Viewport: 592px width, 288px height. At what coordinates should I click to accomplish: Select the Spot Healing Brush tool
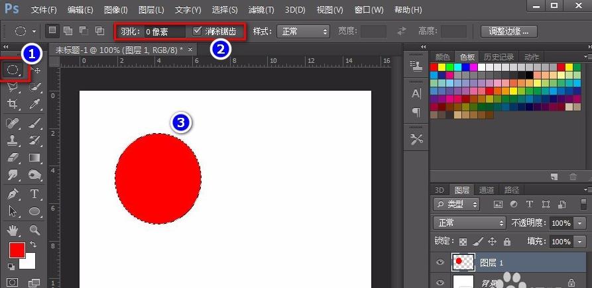(13, 123)
